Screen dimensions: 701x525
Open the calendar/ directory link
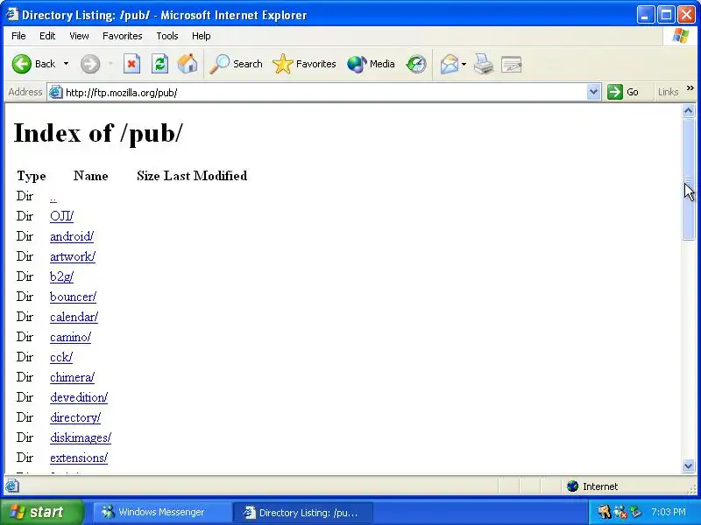pyautogui.click(x=74, y=317)
